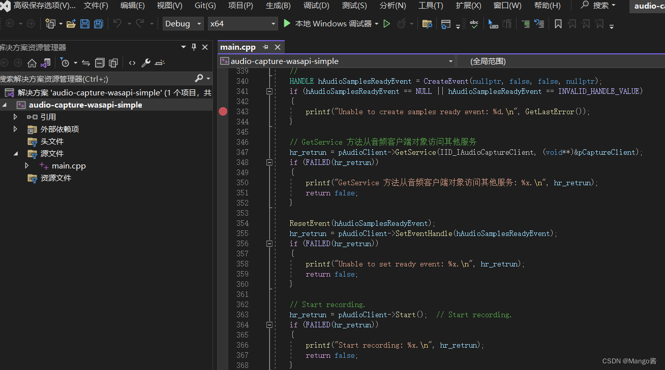Close the Solution Explorer panel
Viewport: 665px width, 370px height.
click(205, 47)
